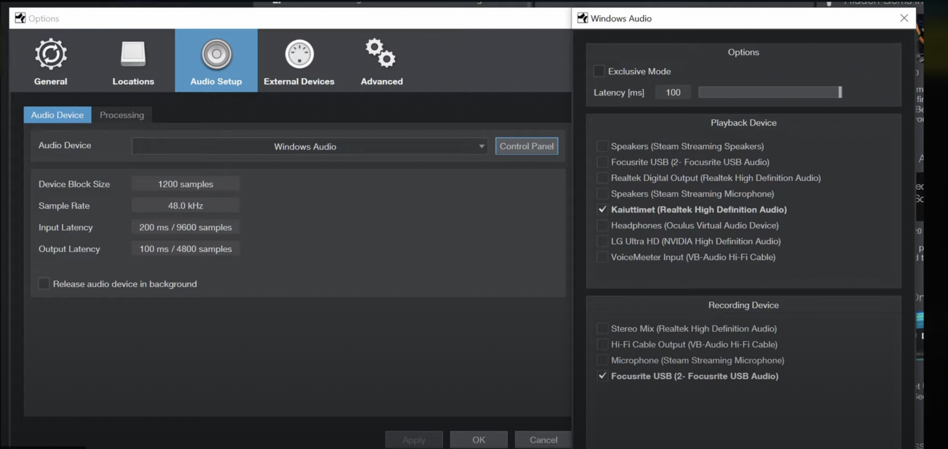Enable Stereo Mix recording device
The height and width of the screenshot is (449, 948).
coord(602,328)
